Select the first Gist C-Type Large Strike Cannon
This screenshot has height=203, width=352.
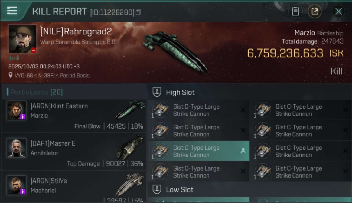coord(198,110)
